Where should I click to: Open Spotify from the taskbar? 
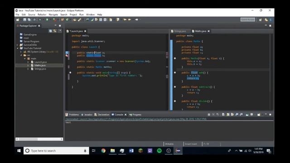[159, 151]
